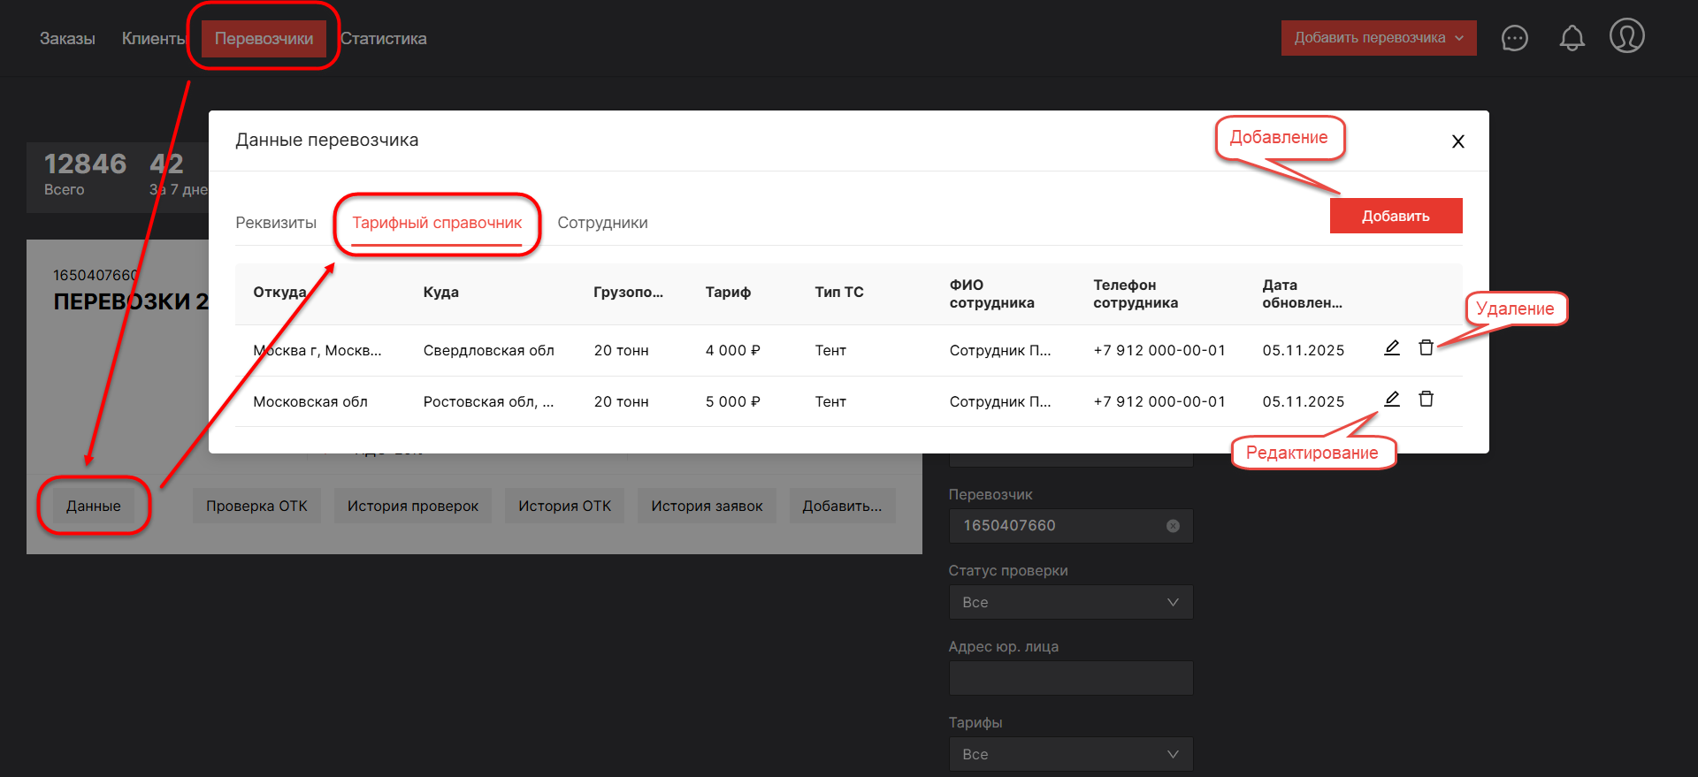
Task: Open the notifications bell
Action: (x=1572, y=38)
